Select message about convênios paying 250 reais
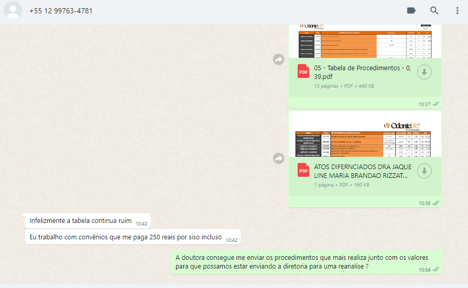Viewport: 468px width, 288px height. 133,237
